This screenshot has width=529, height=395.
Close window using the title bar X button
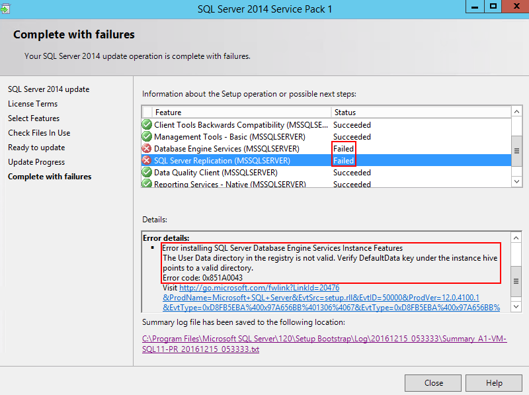[x=516, y=7]
